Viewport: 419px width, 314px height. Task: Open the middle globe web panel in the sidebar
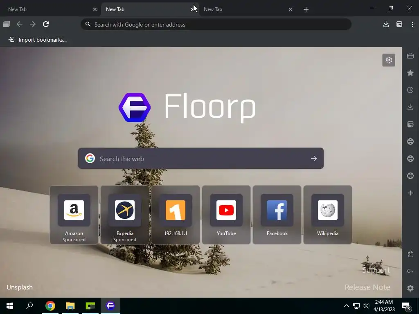coord(410,159)
